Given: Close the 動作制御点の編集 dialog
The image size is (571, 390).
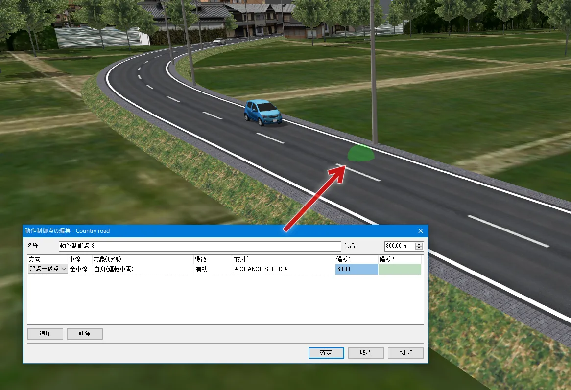Looking at the screenshot, I should (420, 231).
